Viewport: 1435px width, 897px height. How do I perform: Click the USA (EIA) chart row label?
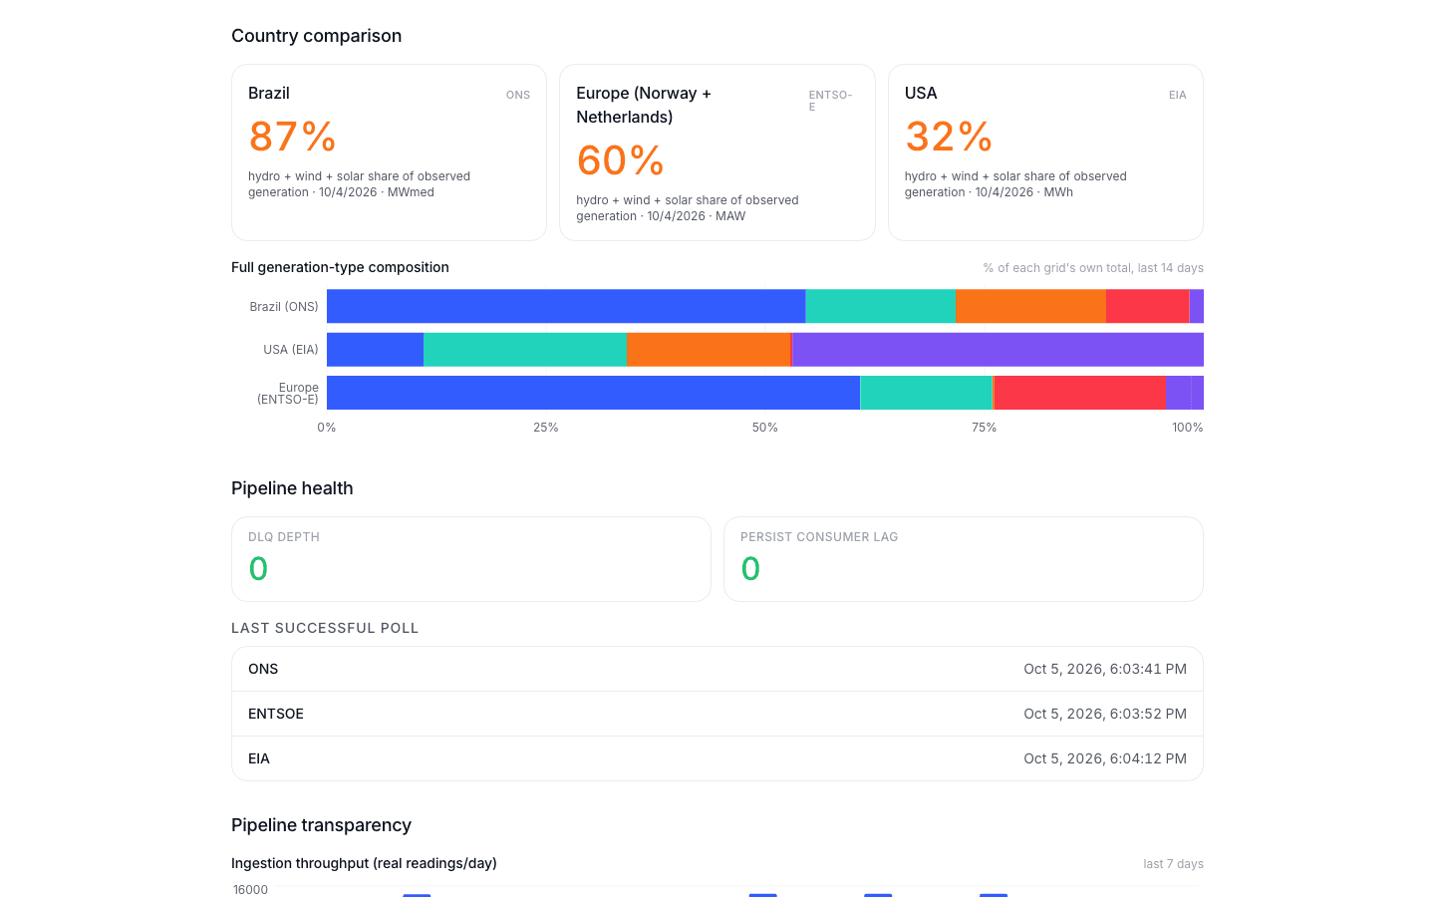[x=291, y=350]
